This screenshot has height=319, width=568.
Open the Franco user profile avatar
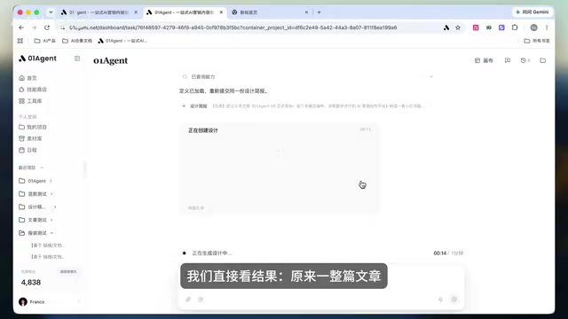pos(23,301)
